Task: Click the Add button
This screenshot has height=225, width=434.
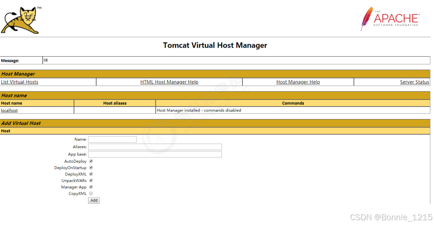Action: pyautogui.click(x=94, y=200)
